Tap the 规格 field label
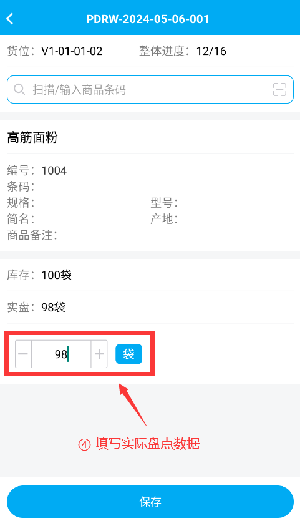The width and height of the screenshot is (300, 526). [21, 203]
